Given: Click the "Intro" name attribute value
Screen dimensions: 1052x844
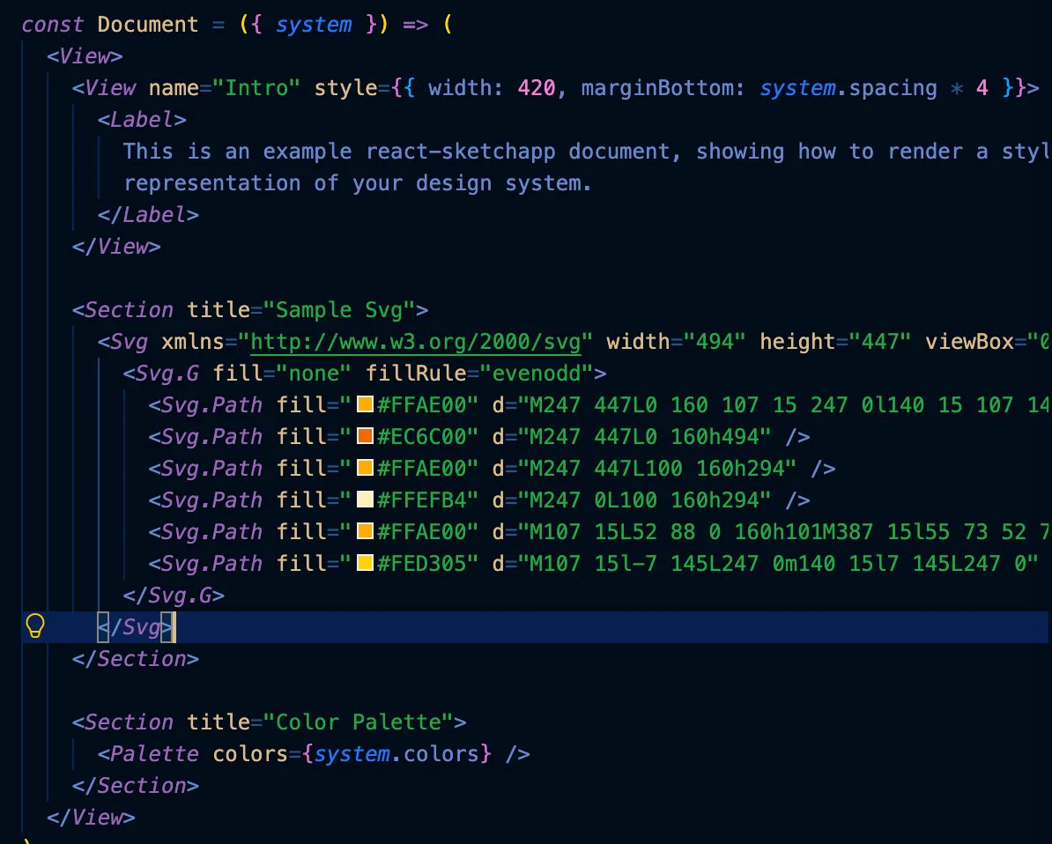Looking at the screenshot, I should click(256, 88).
